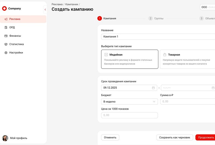Open calendar for the start date
The image size is (215, 145).
pos(153,88)
